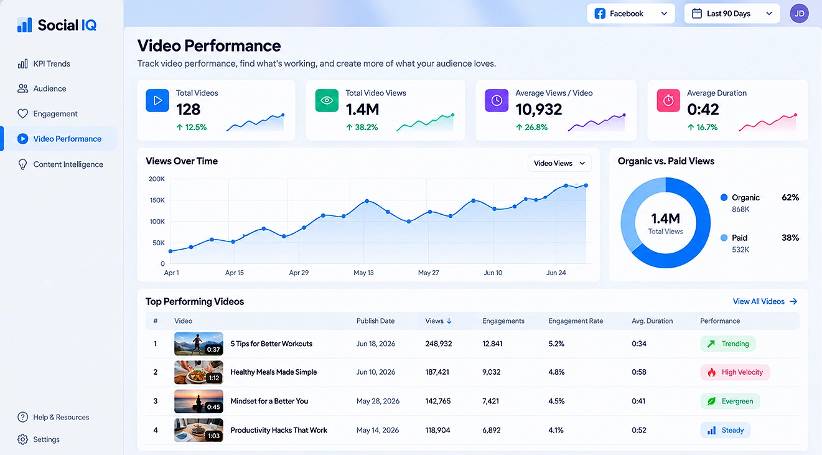Click the 248,932 views value
This screenshot has height=455, width=822.
click(439, 344)
